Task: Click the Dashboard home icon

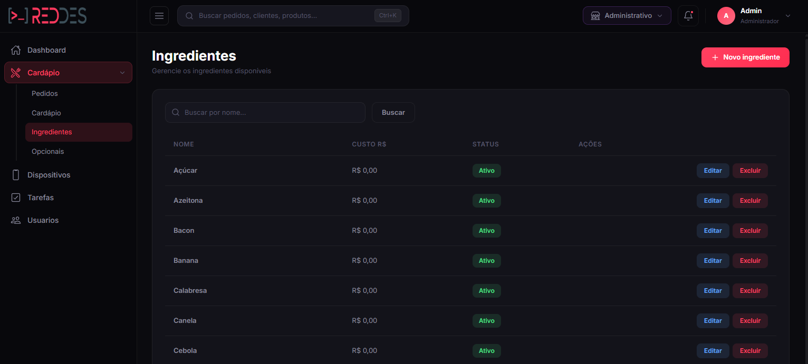Action: point(16,50)
